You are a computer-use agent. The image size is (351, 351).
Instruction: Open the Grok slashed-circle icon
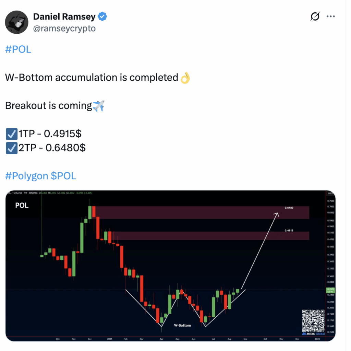(x=315, y=16)
